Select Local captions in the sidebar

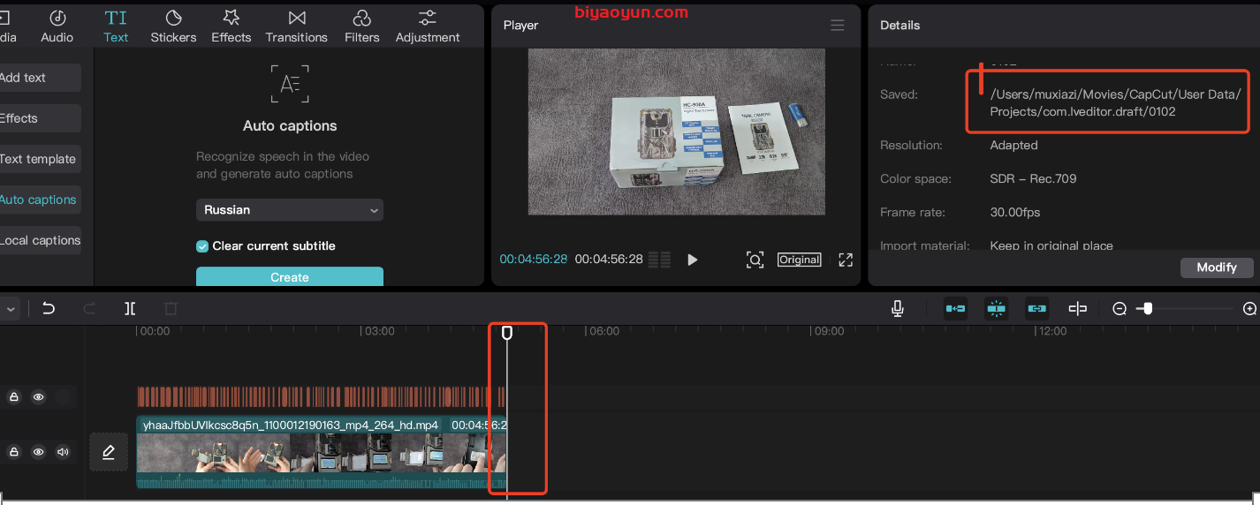point(39,240)
